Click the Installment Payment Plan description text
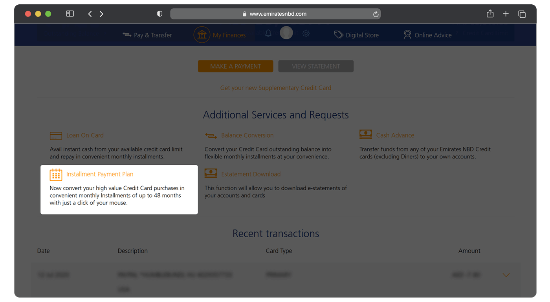 click(x=117, y=196)
